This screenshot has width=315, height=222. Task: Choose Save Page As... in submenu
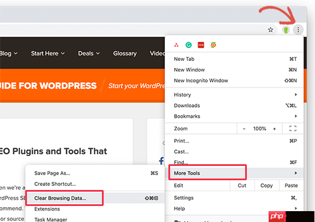95,173
